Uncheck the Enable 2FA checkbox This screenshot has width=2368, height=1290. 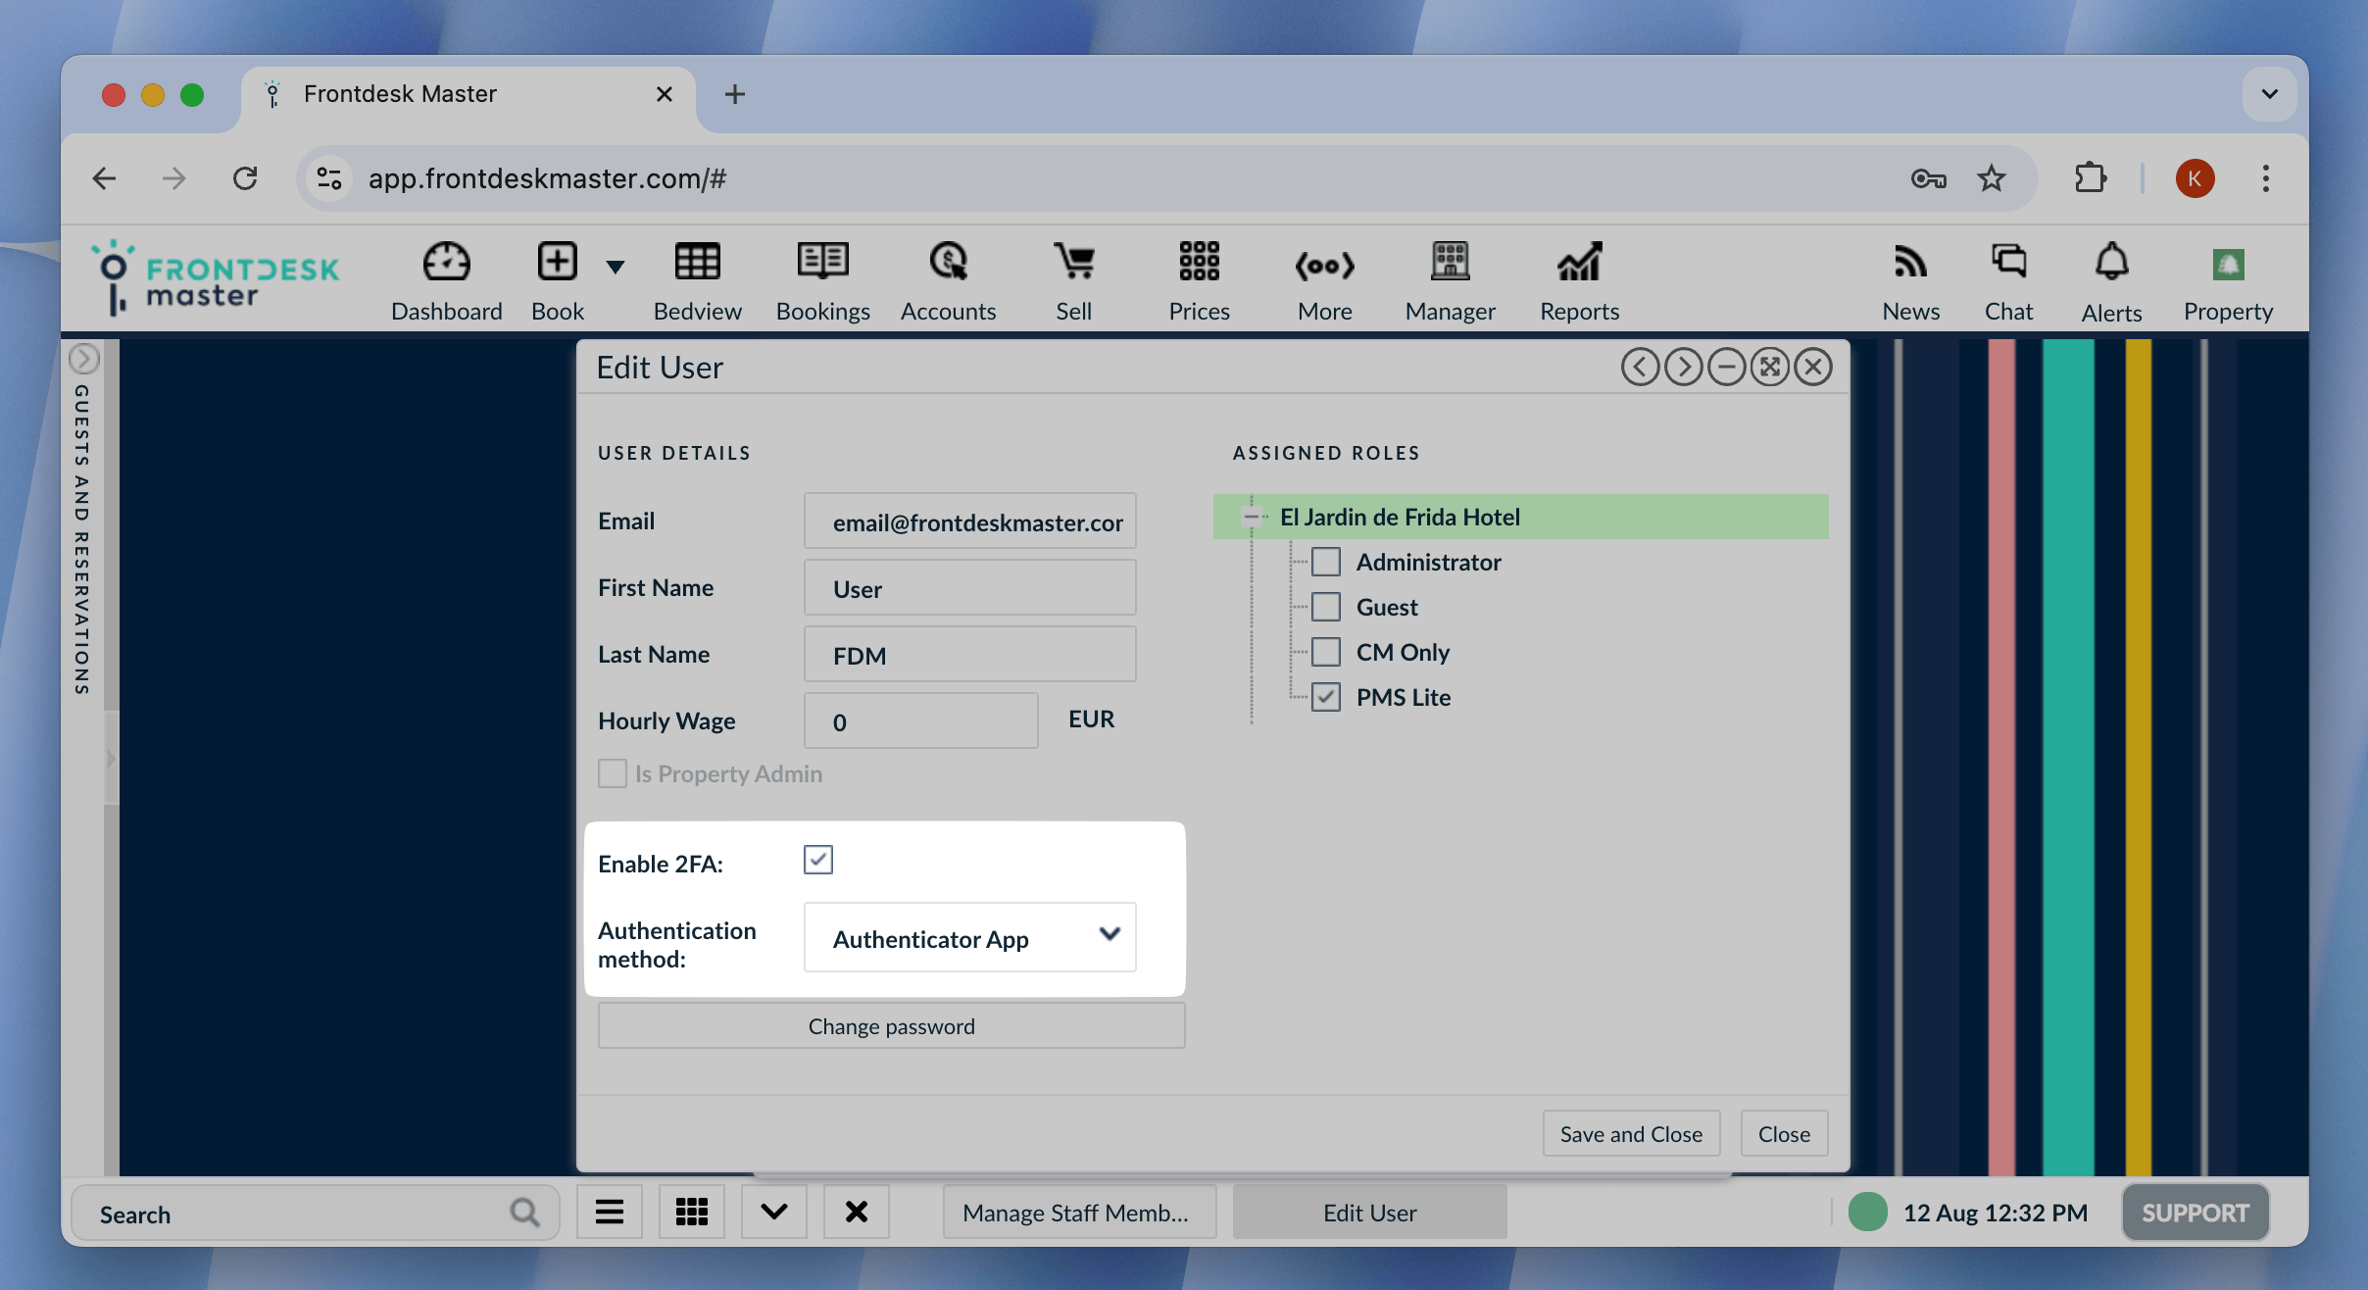coord(818,860)
